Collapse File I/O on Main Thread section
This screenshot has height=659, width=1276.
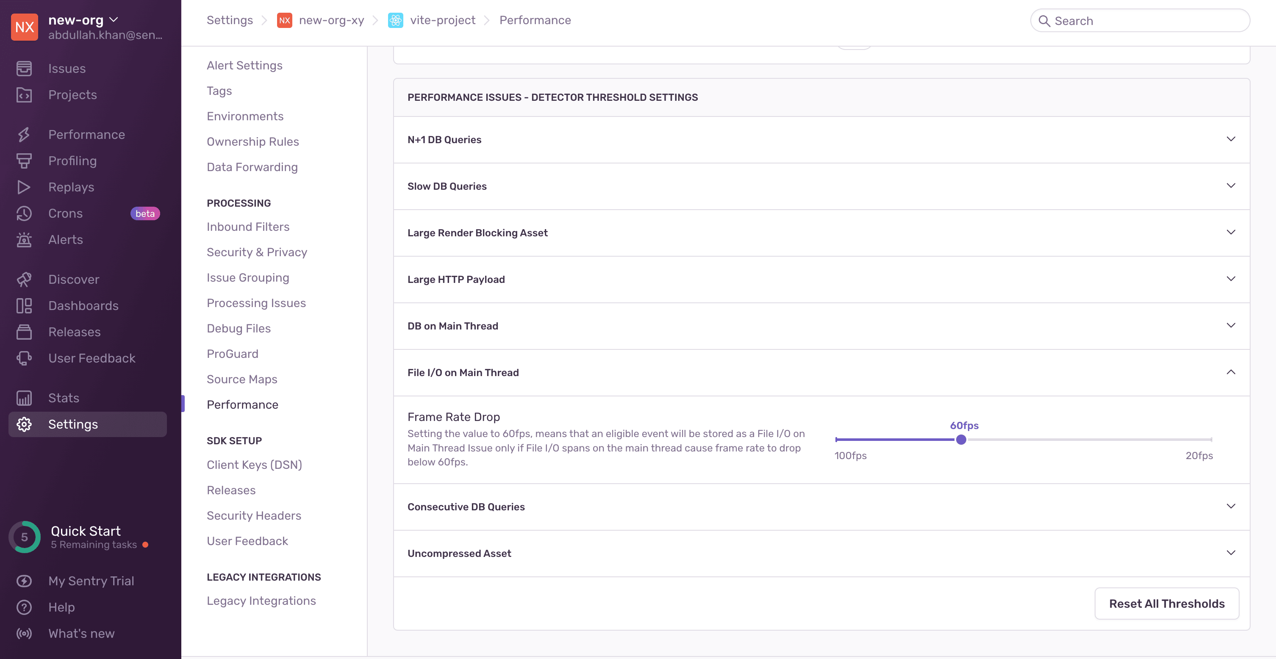pyautogui.click(x=1230, y=372)
